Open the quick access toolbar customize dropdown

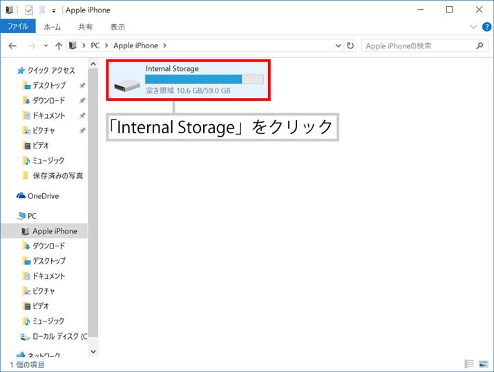(x=53, y=10)
